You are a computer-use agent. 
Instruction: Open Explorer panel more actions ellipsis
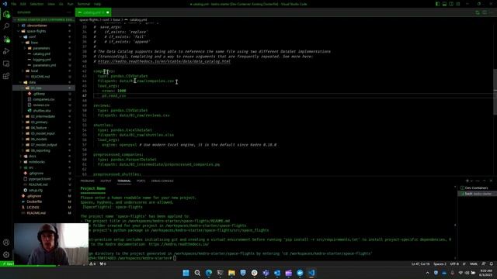click(69, 12)
